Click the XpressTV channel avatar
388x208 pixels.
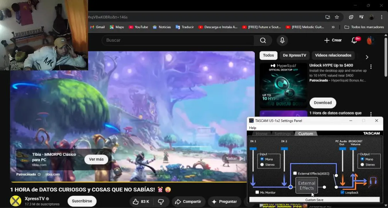pyautogui.click(x=16, y=201)
